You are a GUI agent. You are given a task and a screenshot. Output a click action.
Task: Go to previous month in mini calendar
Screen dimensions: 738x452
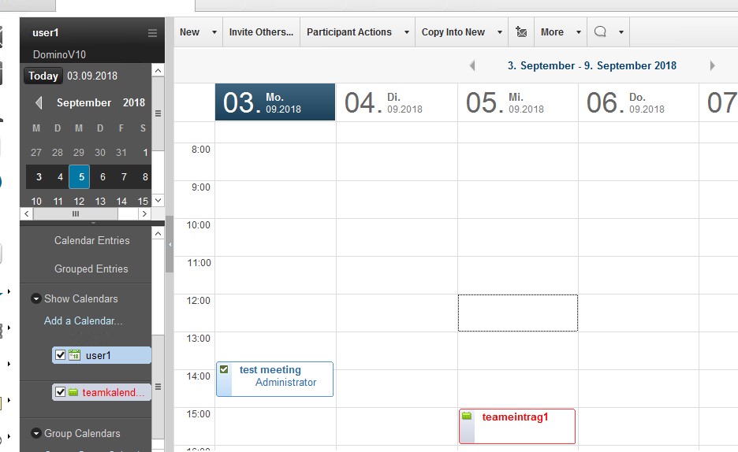(x=39, y=103)
